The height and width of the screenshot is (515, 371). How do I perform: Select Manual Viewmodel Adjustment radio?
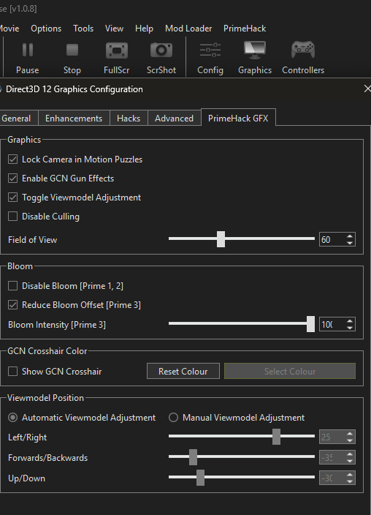[173, 418]
